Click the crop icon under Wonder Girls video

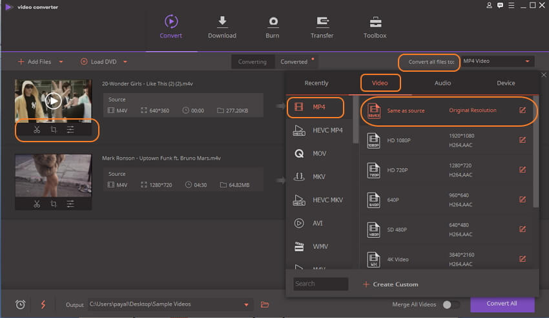tap(54, 130)
